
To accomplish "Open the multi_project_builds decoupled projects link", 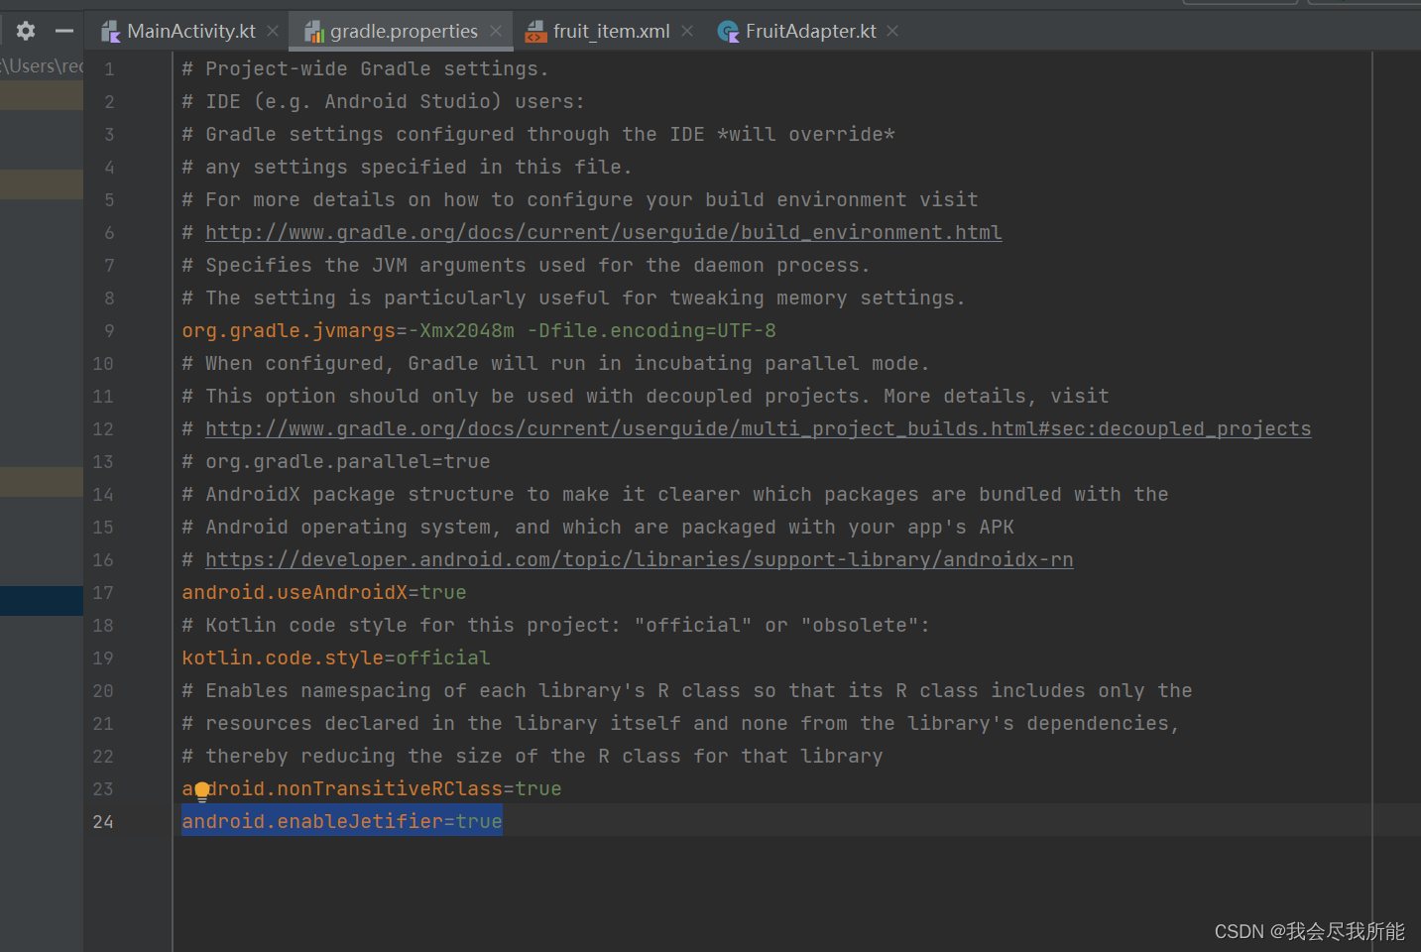I will 758,428.
